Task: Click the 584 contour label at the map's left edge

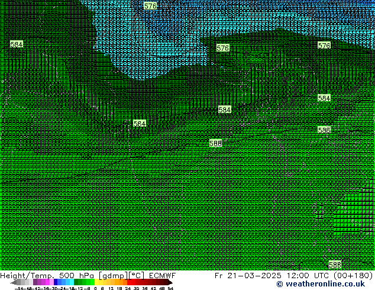Action: point(17,44)
